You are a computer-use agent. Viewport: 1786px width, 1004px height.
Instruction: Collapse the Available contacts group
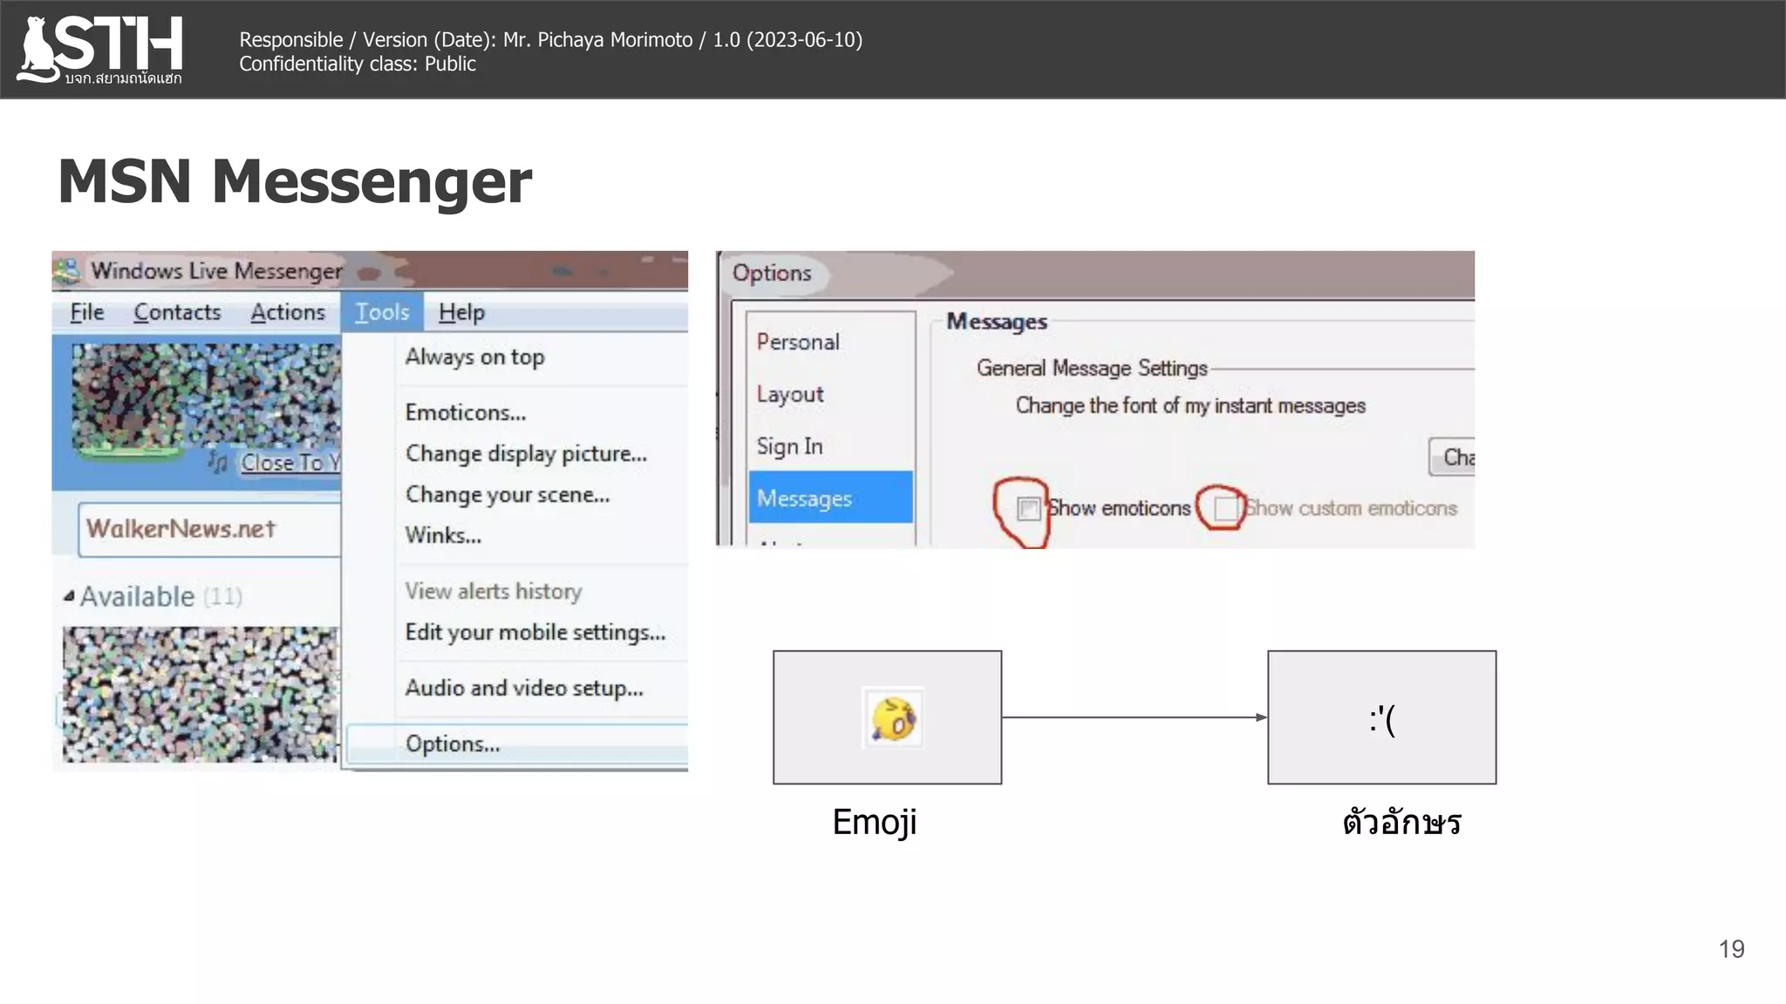point(69,596)
